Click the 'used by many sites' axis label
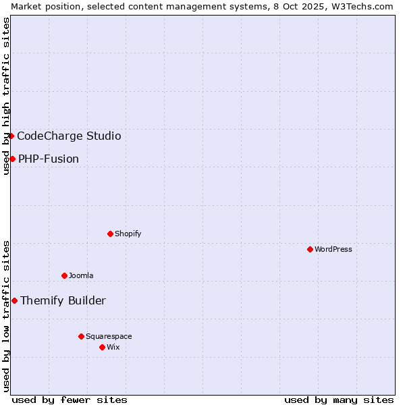 pos(339,400)
